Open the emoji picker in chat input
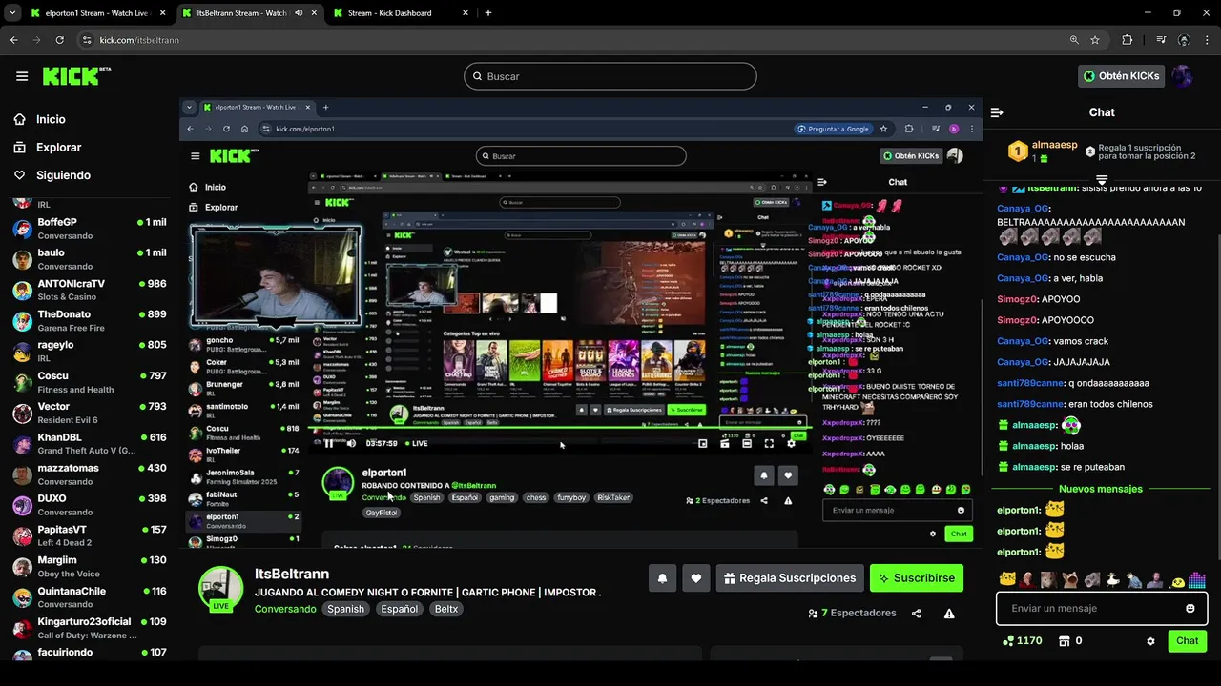Screen dimensions: 1221x686 1190,609
